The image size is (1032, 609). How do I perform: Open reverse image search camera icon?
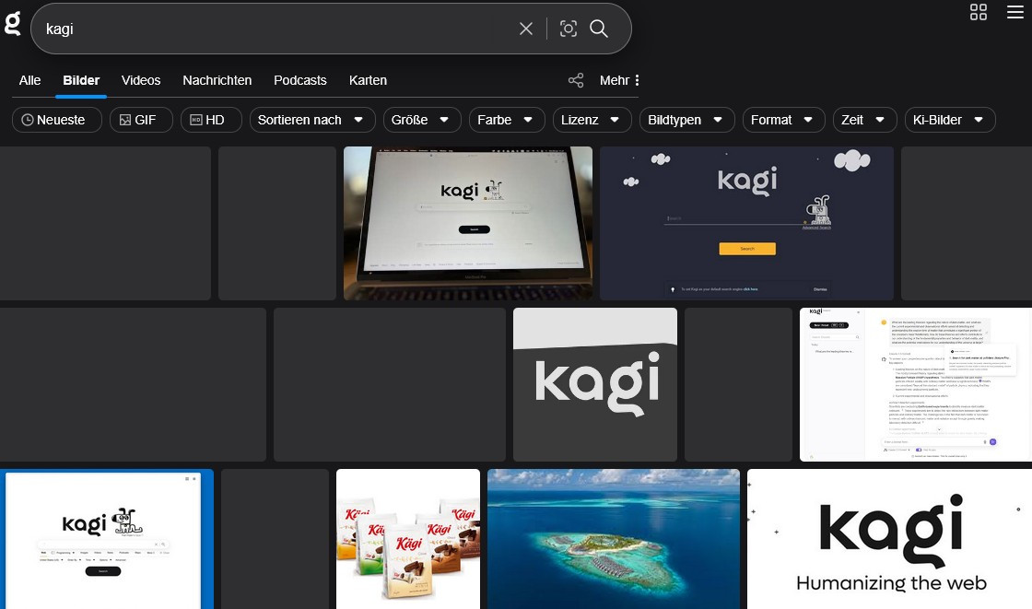(568, 29)
